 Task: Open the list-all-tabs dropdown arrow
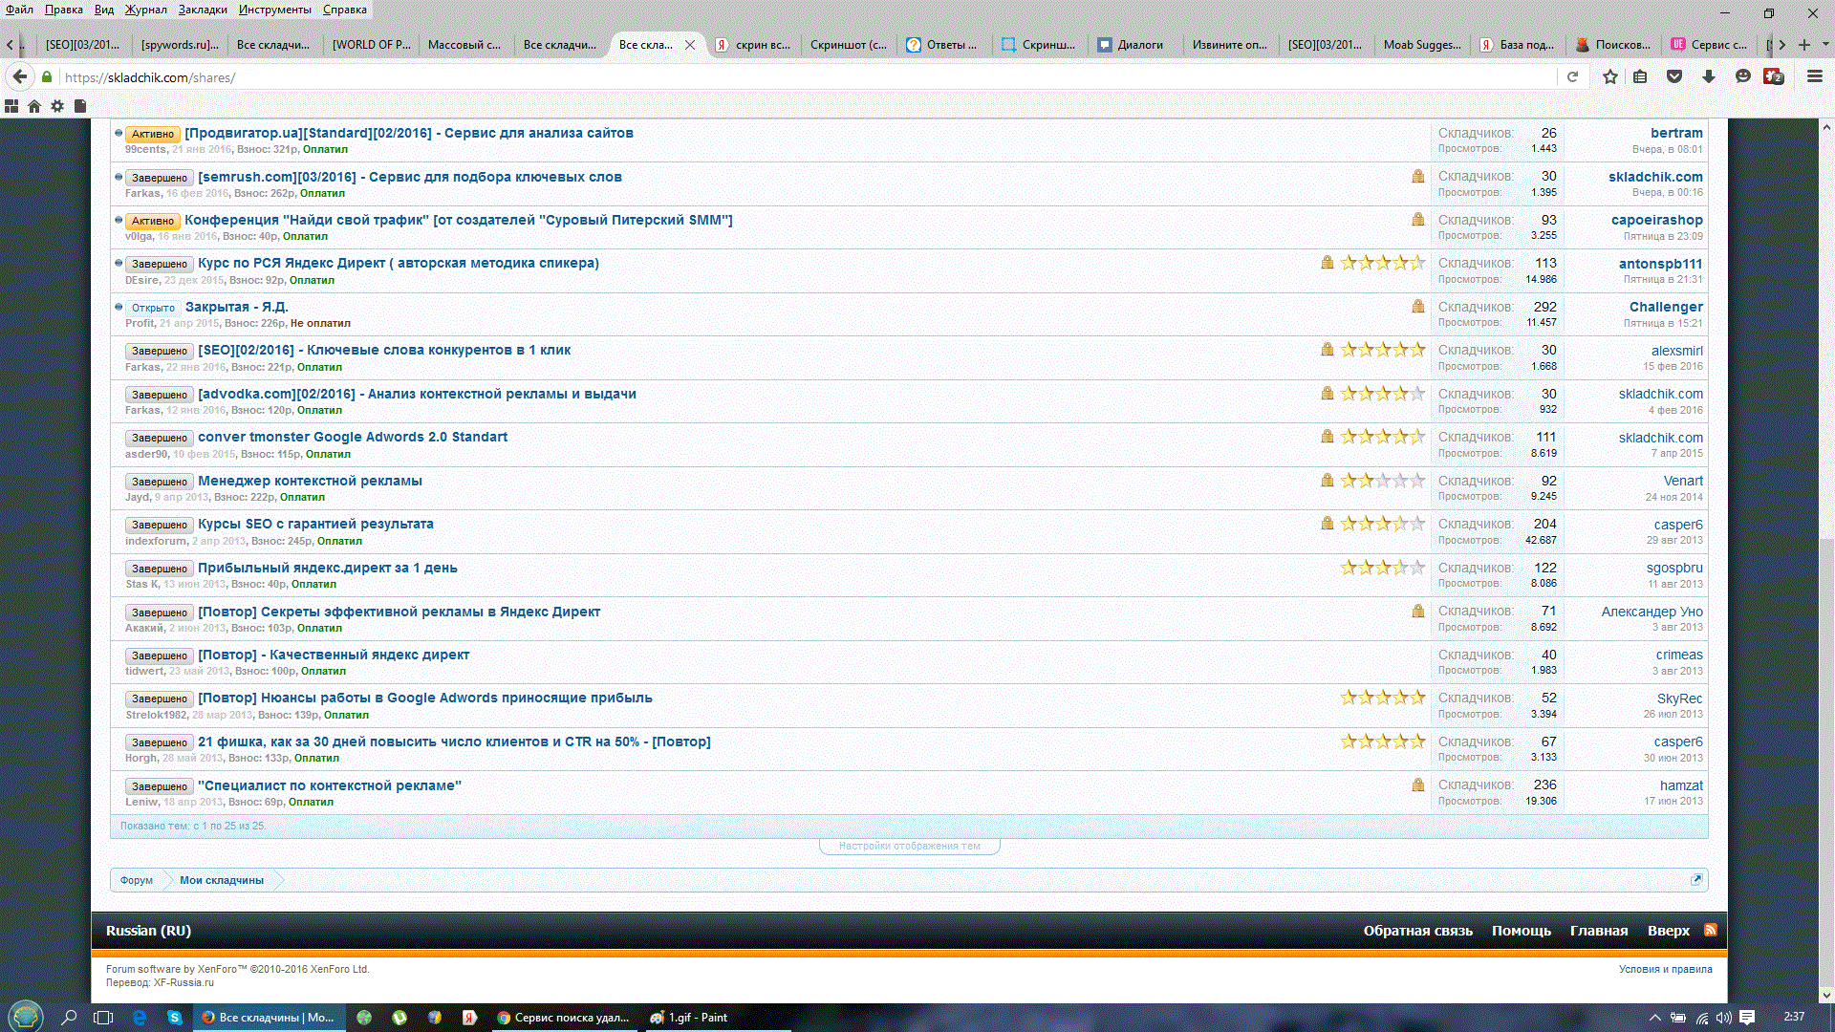pos(1824,44)
